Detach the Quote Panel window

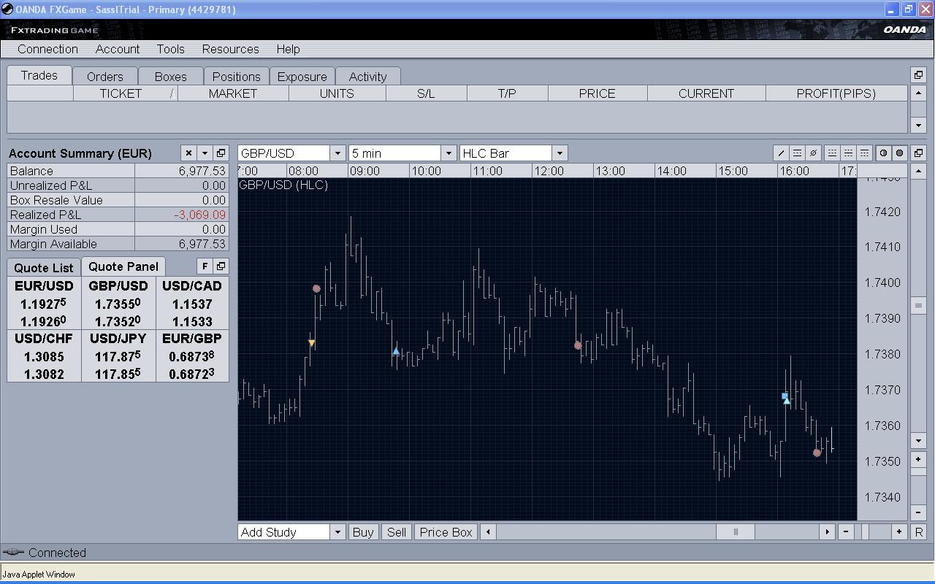(221, 266)
